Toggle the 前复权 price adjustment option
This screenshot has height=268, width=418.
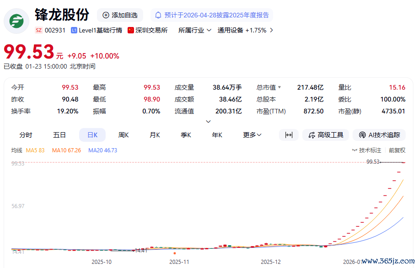coord(397,150)
